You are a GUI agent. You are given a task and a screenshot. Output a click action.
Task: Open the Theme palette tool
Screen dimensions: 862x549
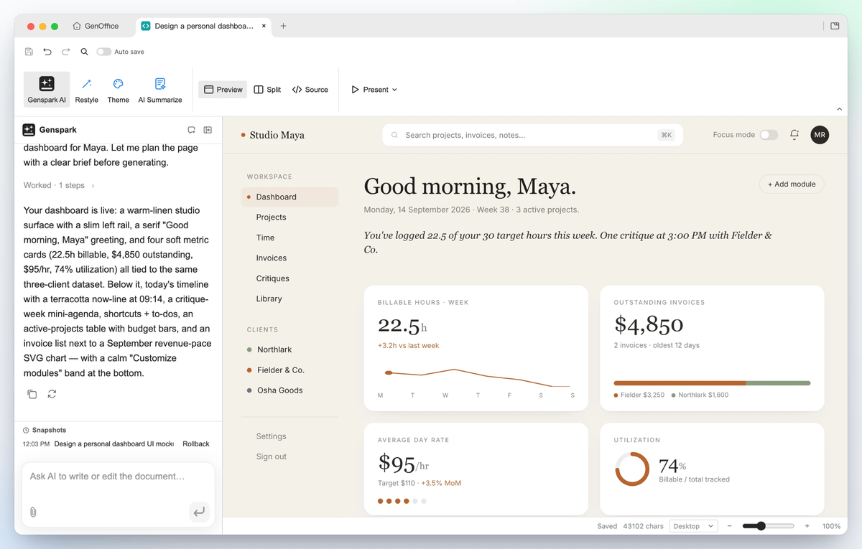click(119, 90)
